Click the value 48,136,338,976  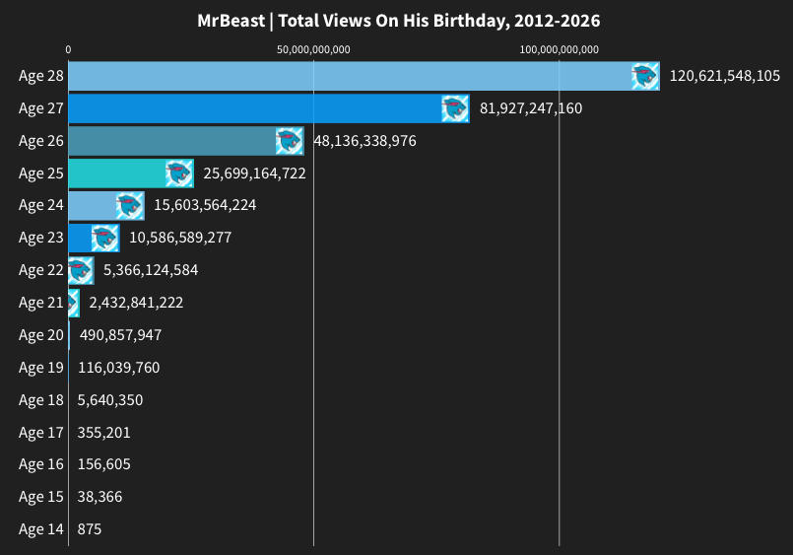(x=364, y=141)
